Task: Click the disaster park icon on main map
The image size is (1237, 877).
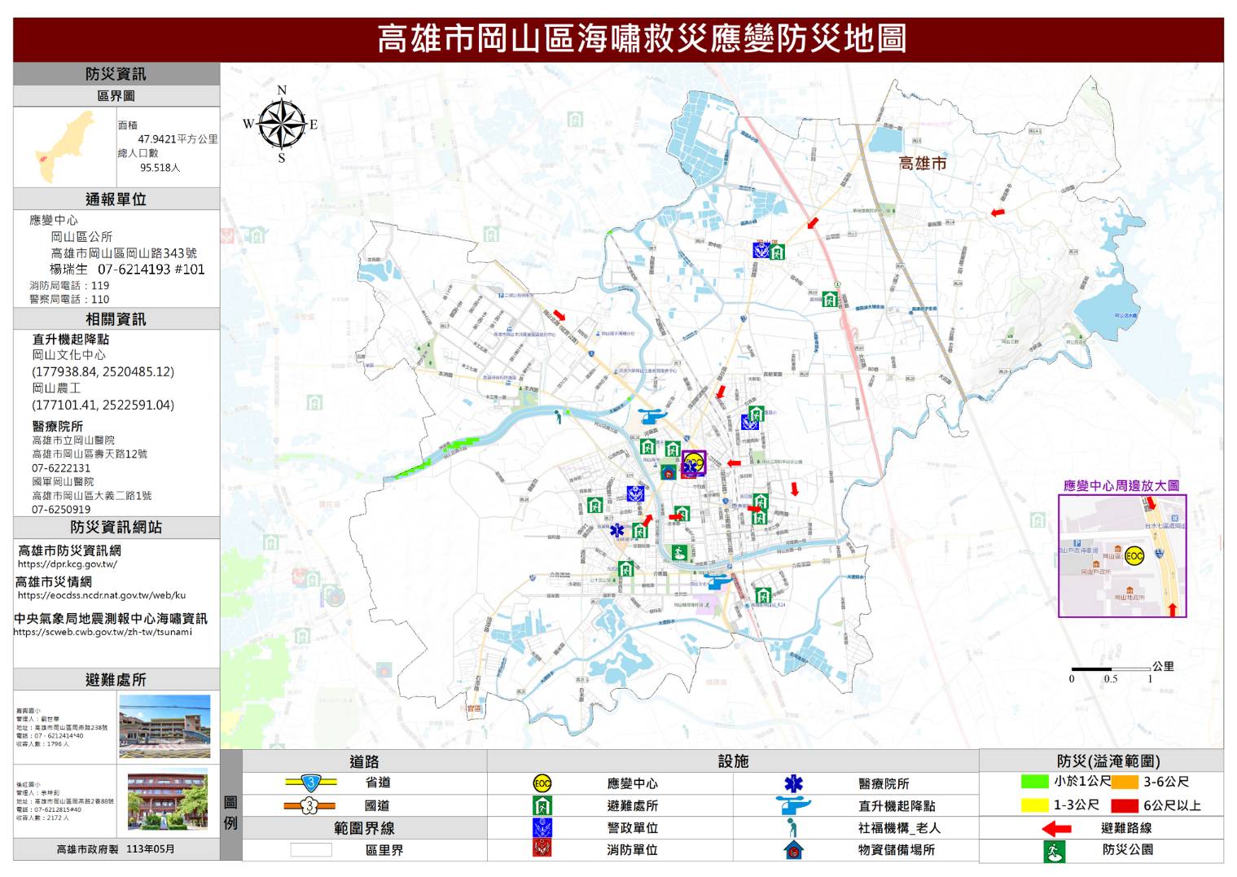Action: click(x=679, y=553)
